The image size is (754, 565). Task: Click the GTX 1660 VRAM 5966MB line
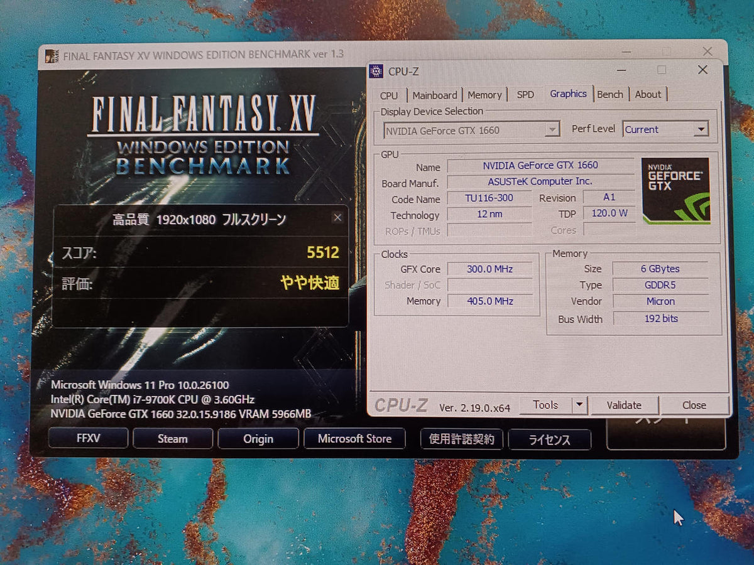pyautogui.click(x=181, y=414)
